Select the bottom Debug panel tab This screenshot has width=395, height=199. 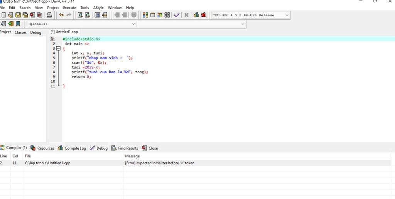pos(99,148)
